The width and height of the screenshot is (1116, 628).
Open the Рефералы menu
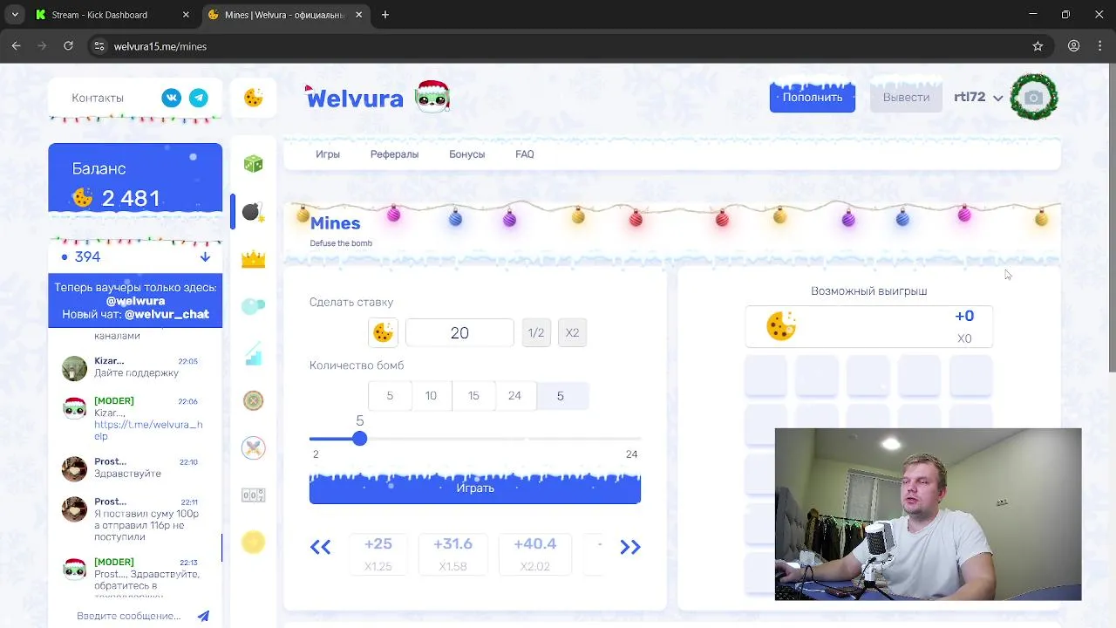(x=394, y=154)
